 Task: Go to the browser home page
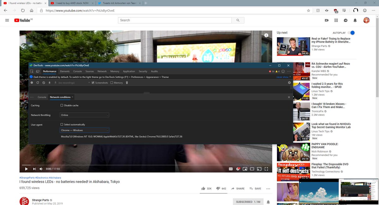[32, 10]
